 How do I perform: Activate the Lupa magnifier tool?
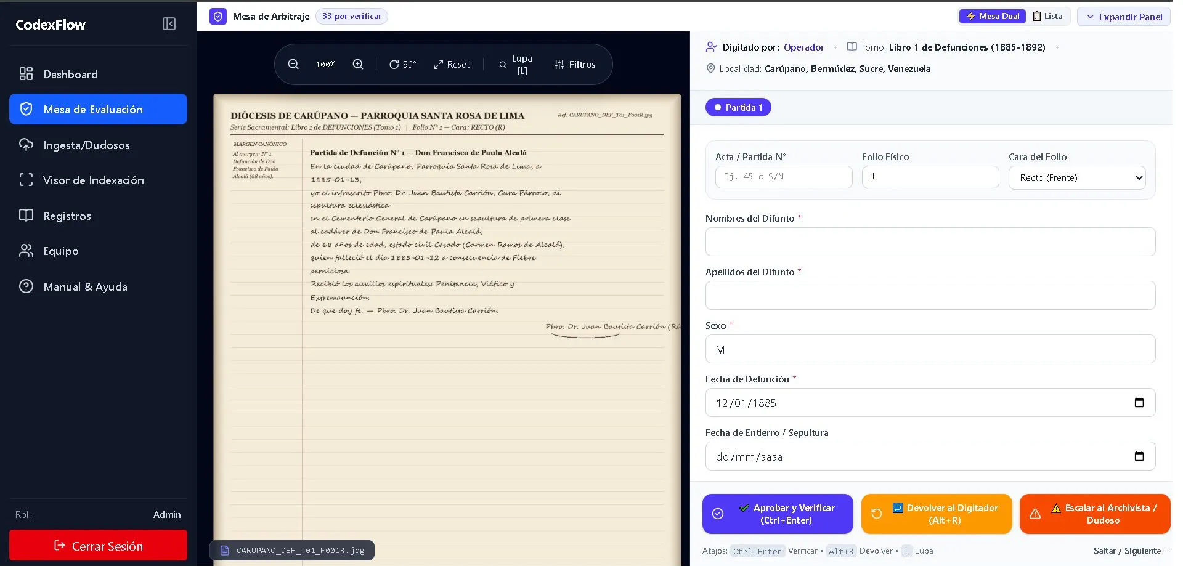click(515, 64)
